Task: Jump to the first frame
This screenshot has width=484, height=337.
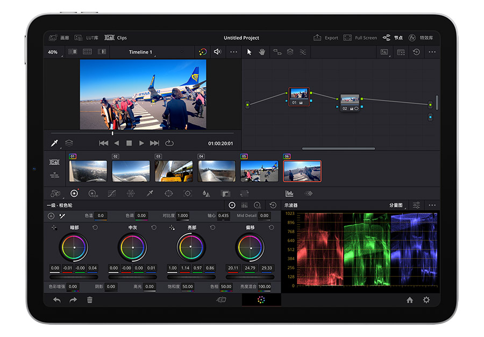Action: (103, 143)
